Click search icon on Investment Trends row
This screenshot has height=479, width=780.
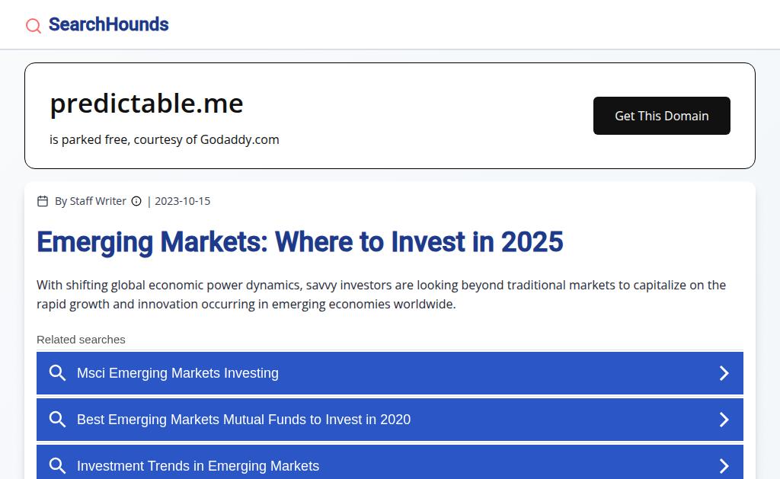point(57,465)
